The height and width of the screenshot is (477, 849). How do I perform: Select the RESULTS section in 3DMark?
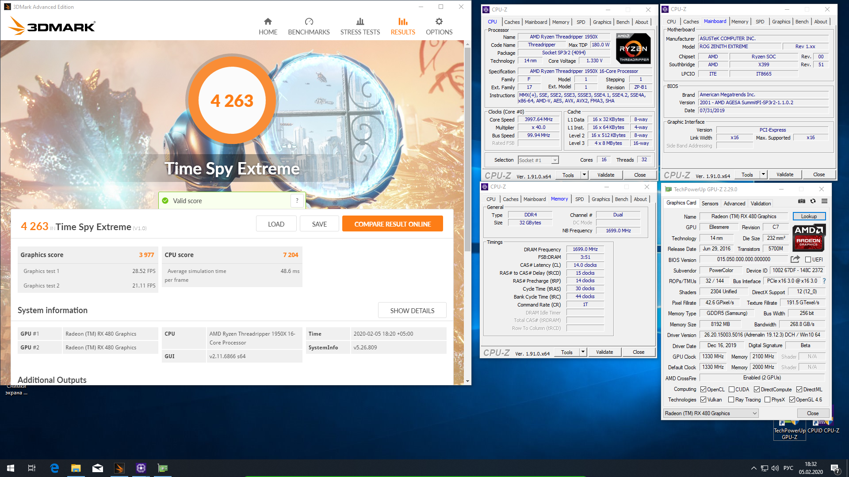(403, 26)
